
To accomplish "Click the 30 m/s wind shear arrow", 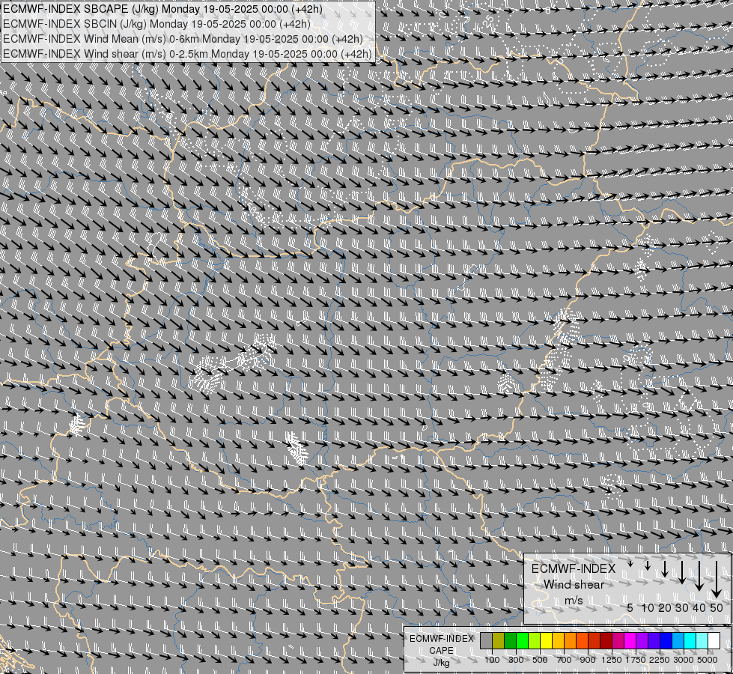I will click(682, 572).
